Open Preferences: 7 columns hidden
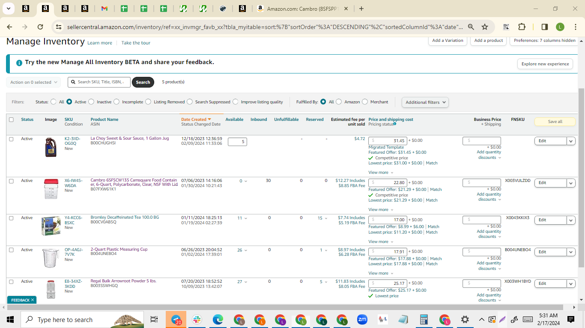Viewport: 585px width, 328px height. [545, 41]
